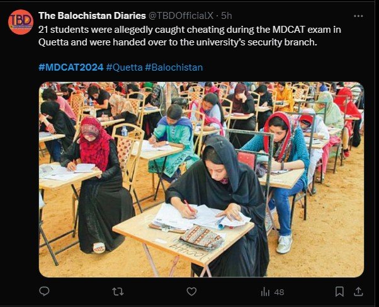Open the TBD profile avatar
The height and width of the screenshot is (307, 379).
[x=21, y=22]
